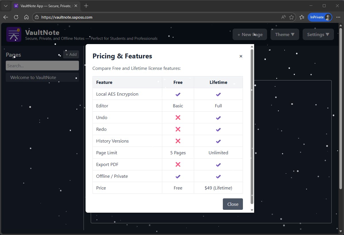
Task: Refresh the page
Action: tap(16, 17)
